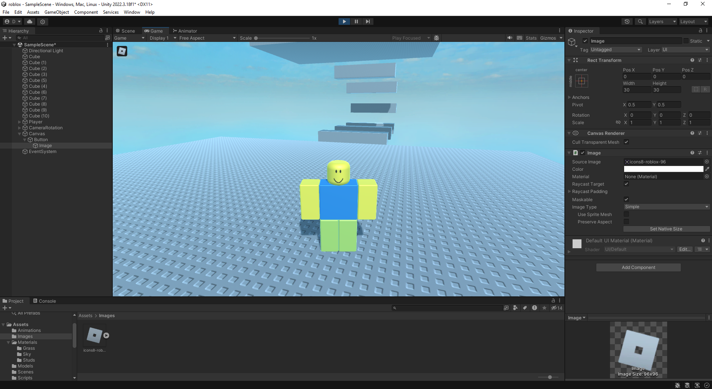The height and width of the screenshot is (389, 712).
Task: Click the Play button in the toolbar
Action: [344, 21]
